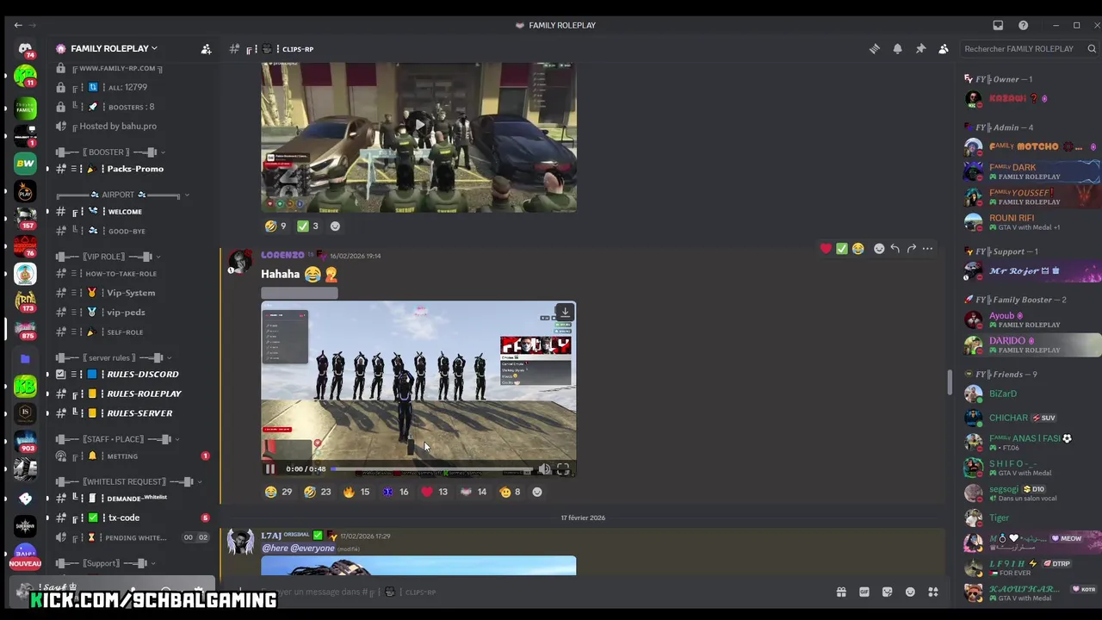Open the METTING voice channel

tap(122, 456)
